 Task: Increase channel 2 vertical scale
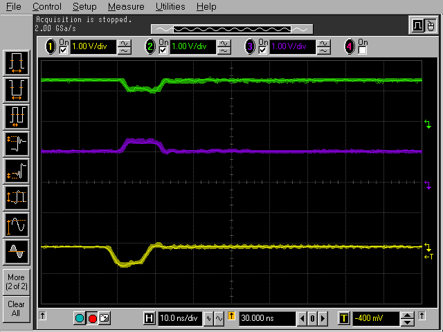pos(224,43)
